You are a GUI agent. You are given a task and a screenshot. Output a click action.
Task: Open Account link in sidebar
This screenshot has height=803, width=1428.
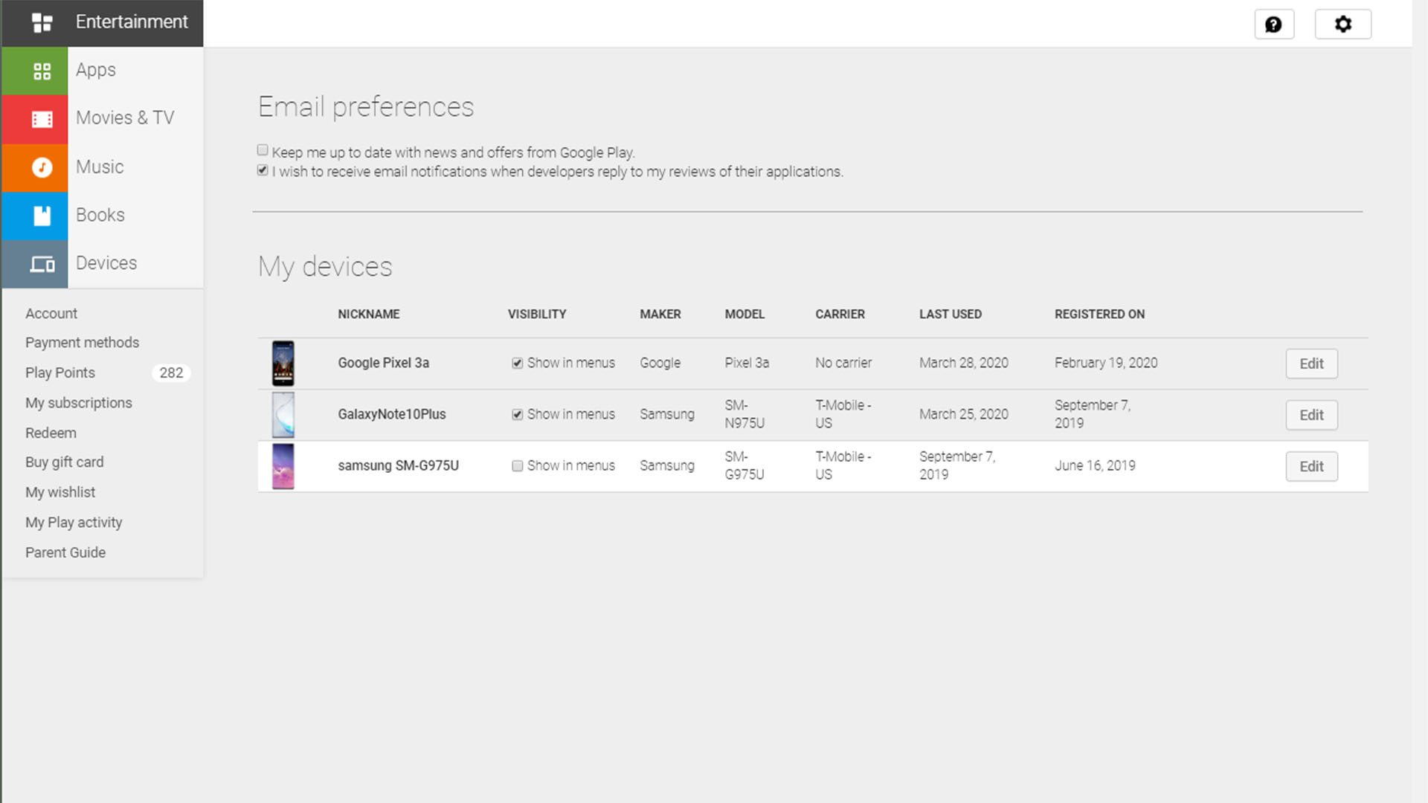pyautogui.click(x=51, y=314)
